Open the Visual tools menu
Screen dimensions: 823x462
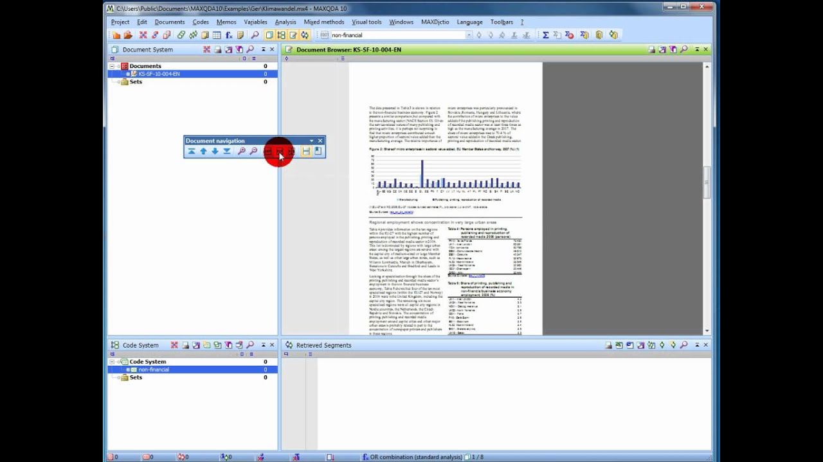coord(366,22)
